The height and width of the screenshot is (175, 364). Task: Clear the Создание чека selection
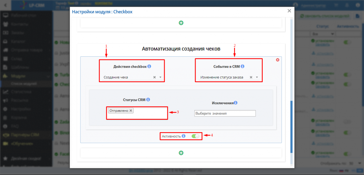[154, 77]
